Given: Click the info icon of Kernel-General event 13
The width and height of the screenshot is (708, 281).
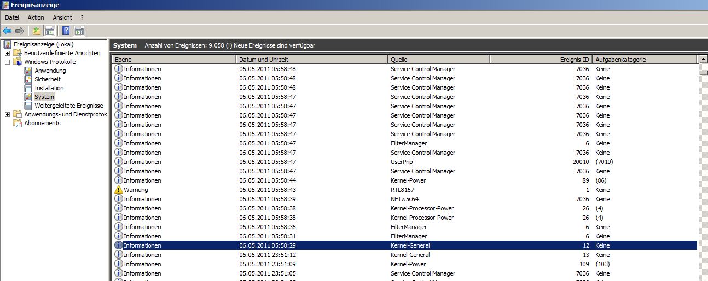Looking at the screenshot, I should click(x=119, y=255).
